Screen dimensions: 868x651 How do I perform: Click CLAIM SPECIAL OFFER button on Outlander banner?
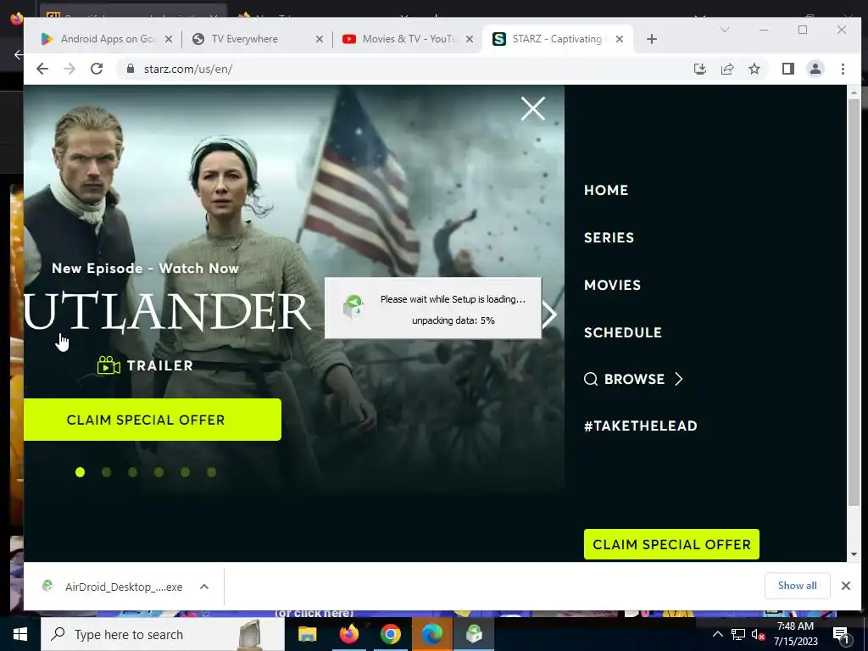[x=153, y=420]
